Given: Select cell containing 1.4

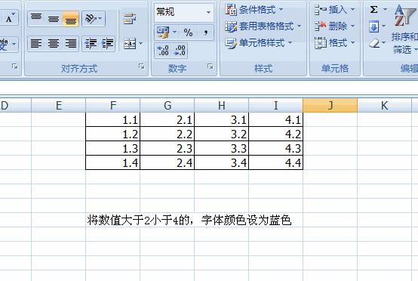Looking at the screenshot, I should 113,162.
